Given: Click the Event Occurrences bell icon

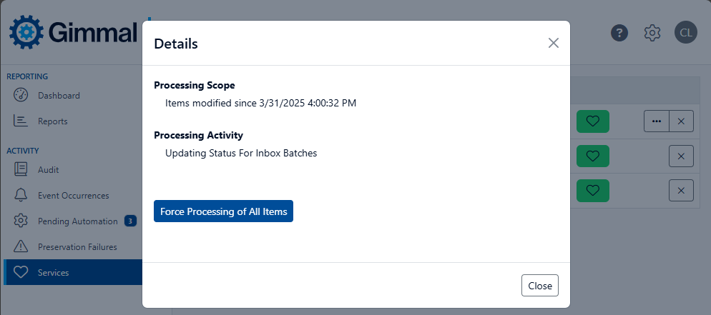Looking at the screenshot, I should pyautogui.click(x=21, y=196).
